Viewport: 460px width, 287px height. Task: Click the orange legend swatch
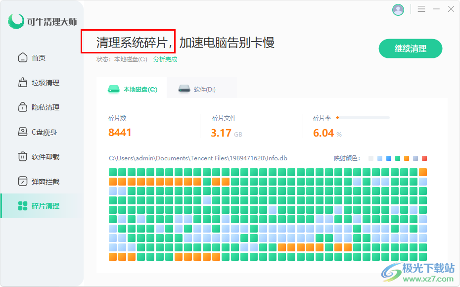(406, 158)
